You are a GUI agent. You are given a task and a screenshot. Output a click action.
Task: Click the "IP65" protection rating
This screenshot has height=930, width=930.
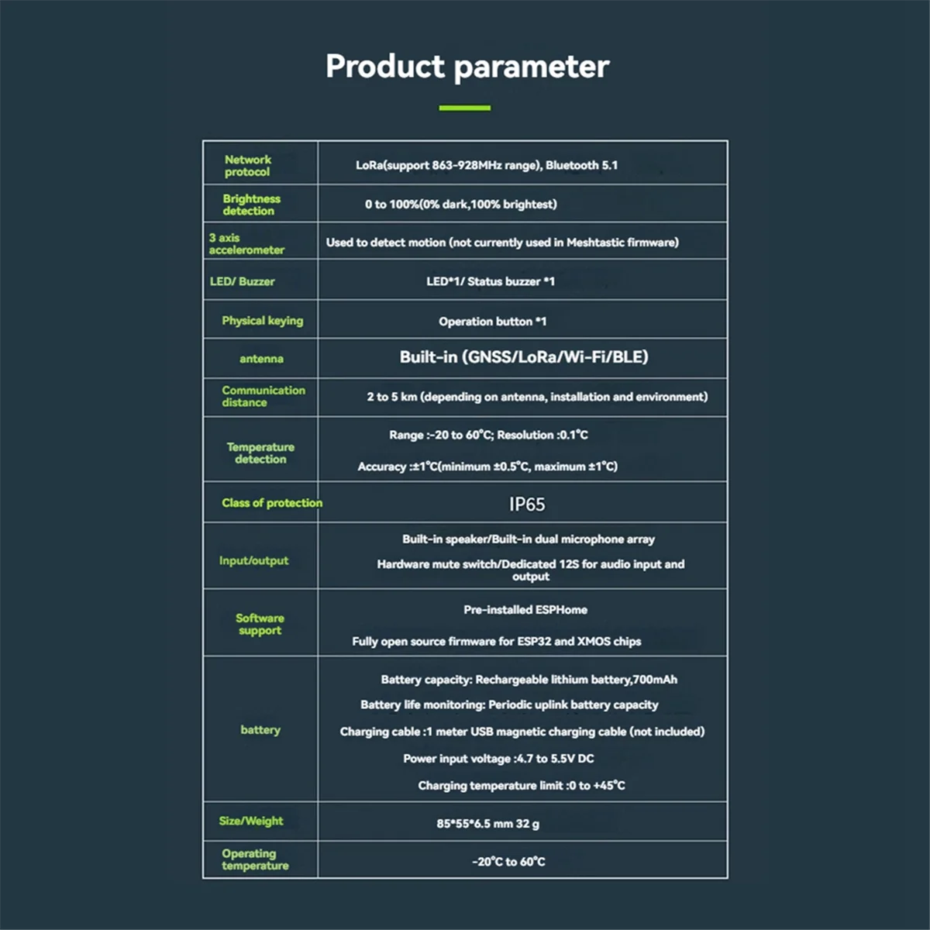[x=527, y=505]
